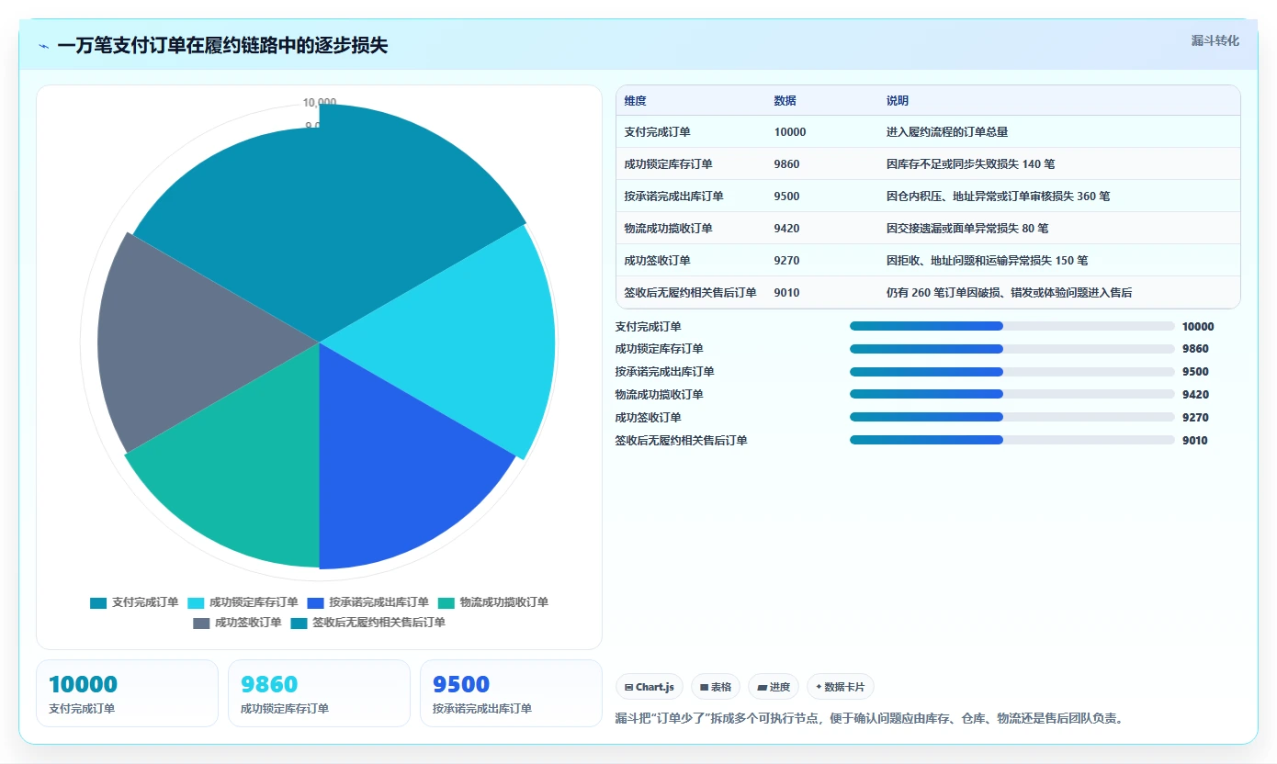Click the 签收后无履约相关售后订单 progress bar
1277x764 pixels.
pyautogui.click(x=1011, y=440)
